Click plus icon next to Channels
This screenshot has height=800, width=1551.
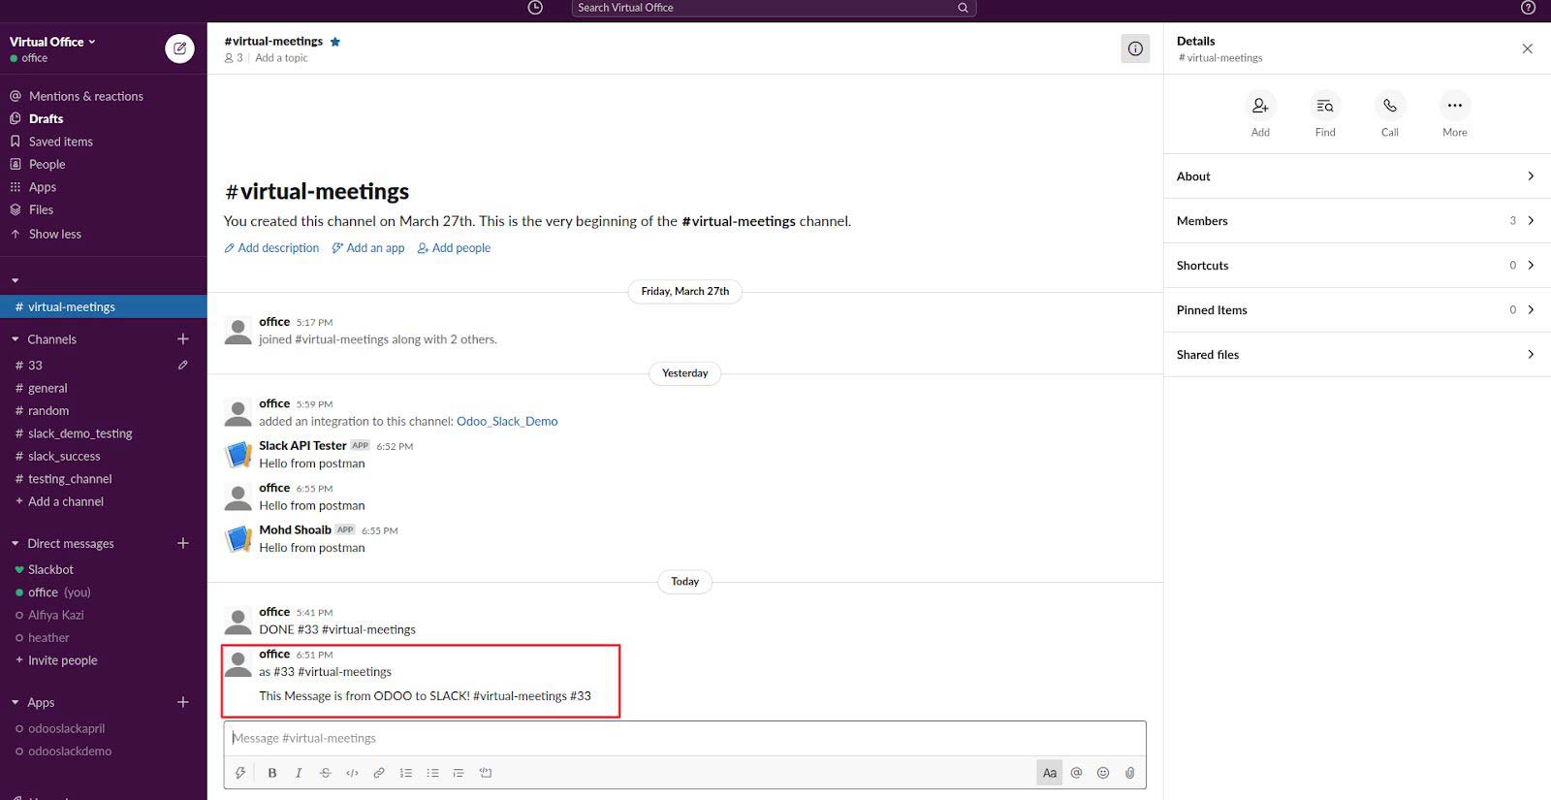click(x=183, y=339)
